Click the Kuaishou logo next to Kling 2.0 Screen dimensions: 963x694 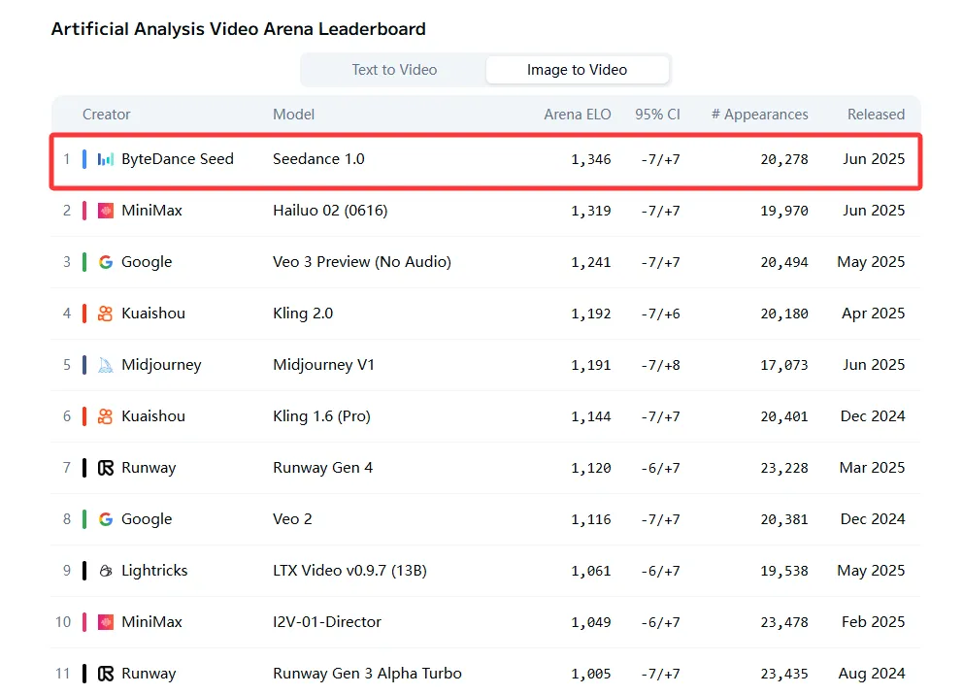click(105, 313)
